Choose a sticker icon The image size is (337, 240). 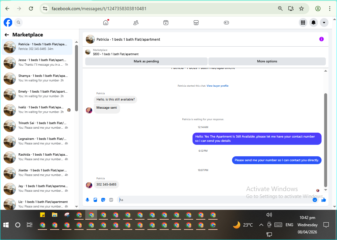(x=103, y=200)
